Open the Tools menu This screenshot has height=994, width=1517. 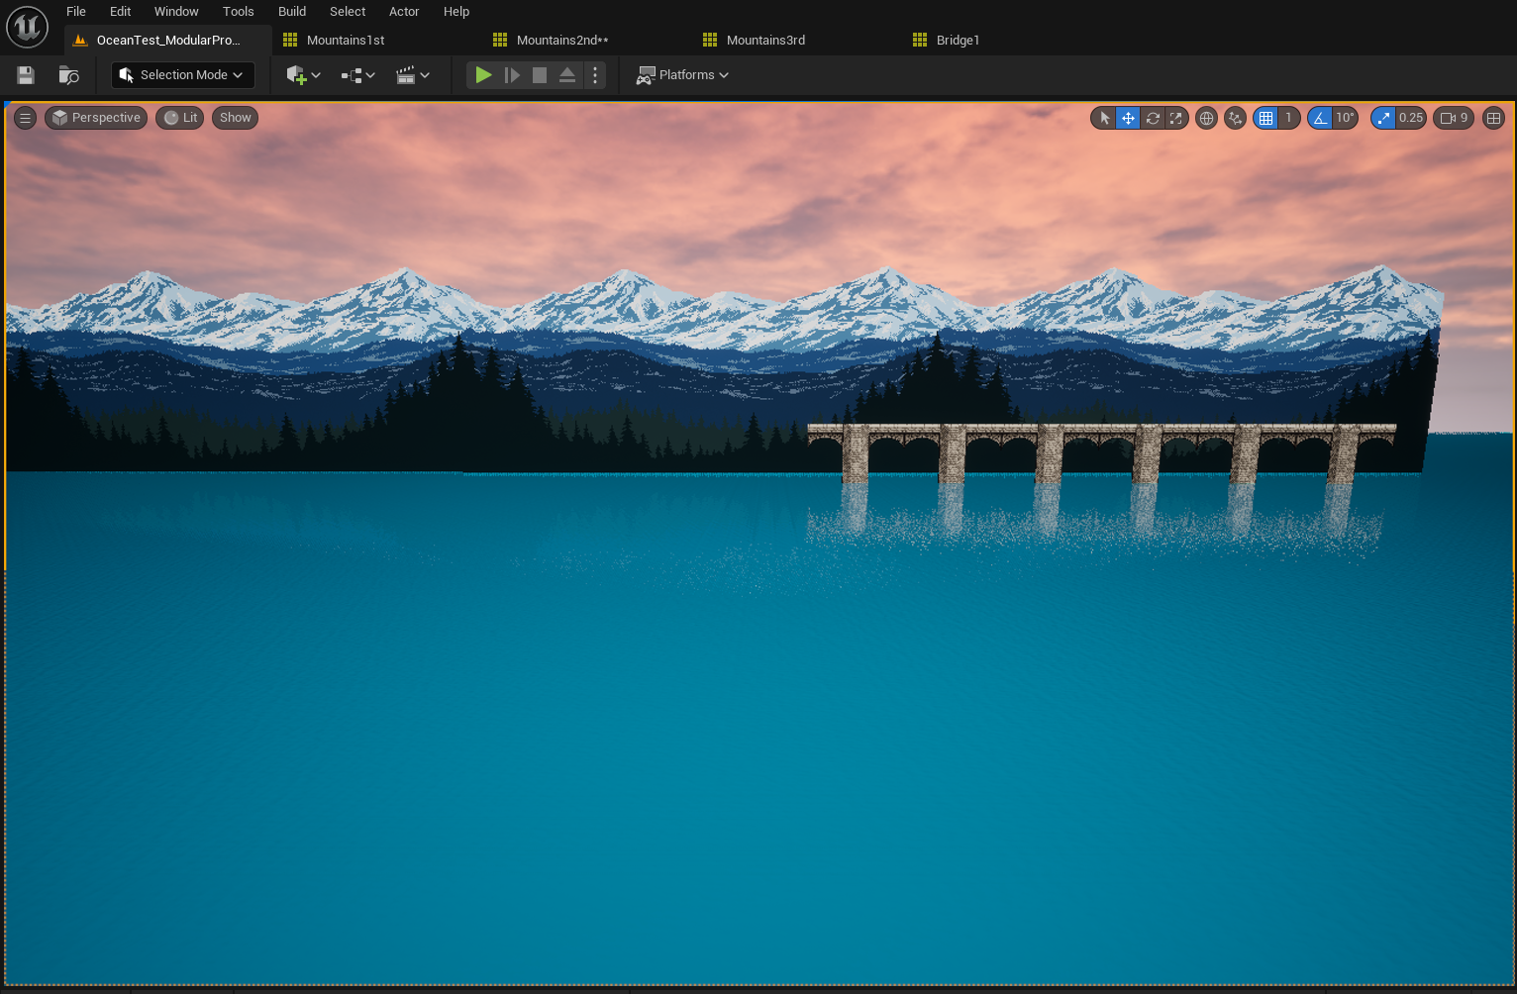(239, 12)
